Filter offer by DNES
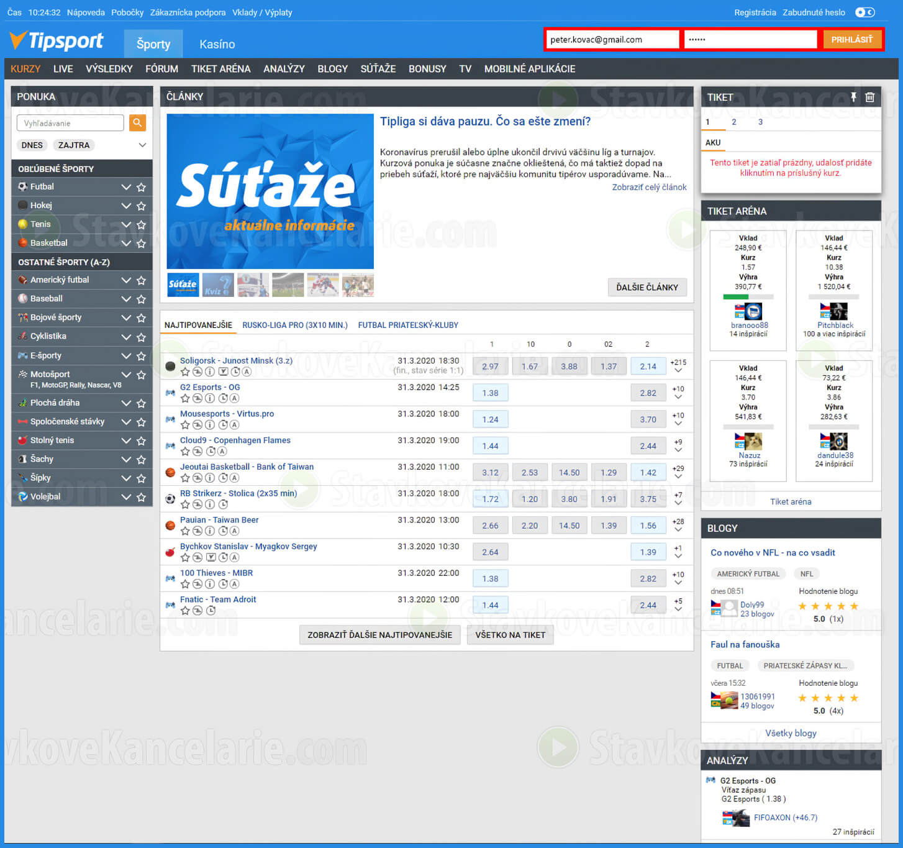 [x=32, y=145]
